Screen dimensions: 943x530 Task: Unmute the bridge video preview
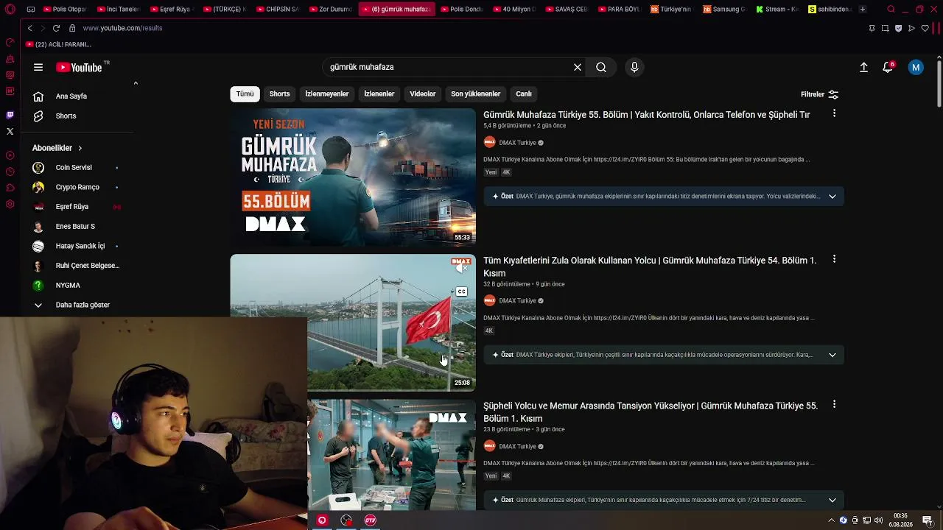click(461, 266)
